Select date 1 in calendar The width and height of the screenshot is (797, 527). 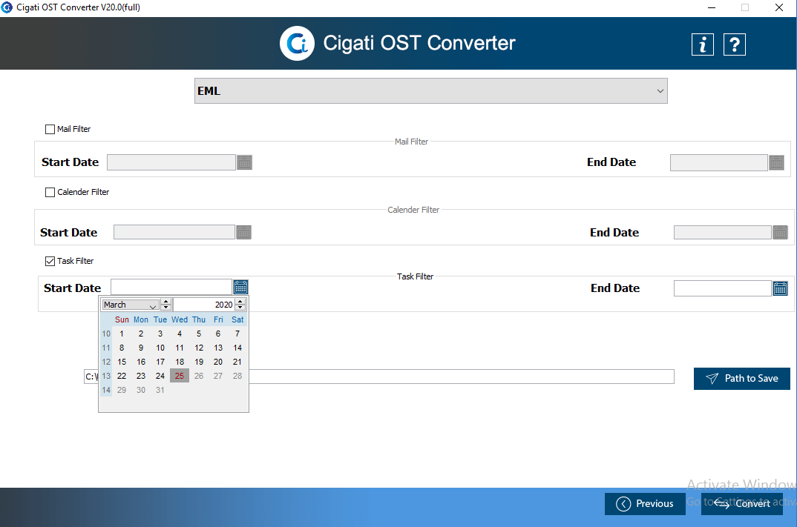point(122,334)
